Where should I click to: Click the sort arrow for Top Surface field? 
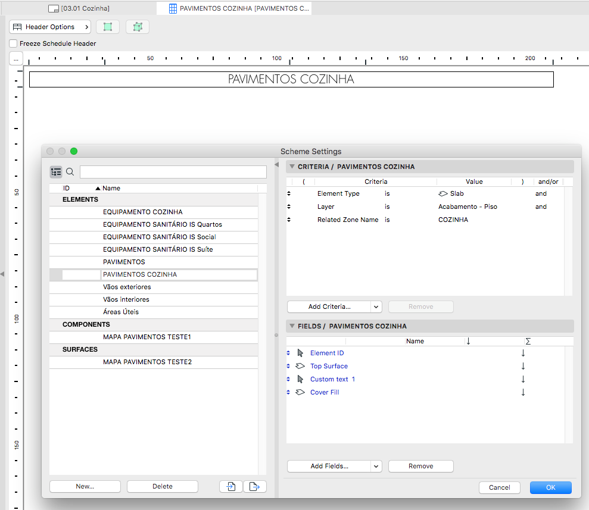pyautogui.click(x=523, y=366)
